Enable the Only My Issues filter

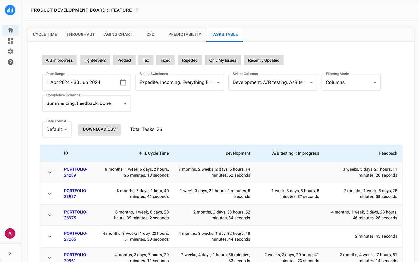223,60
